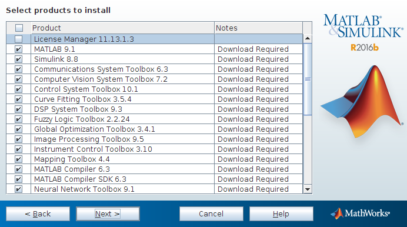
Task: Uncheck Communications System Toolbox 6.3 checkbox
Action: tap(18, 69)
